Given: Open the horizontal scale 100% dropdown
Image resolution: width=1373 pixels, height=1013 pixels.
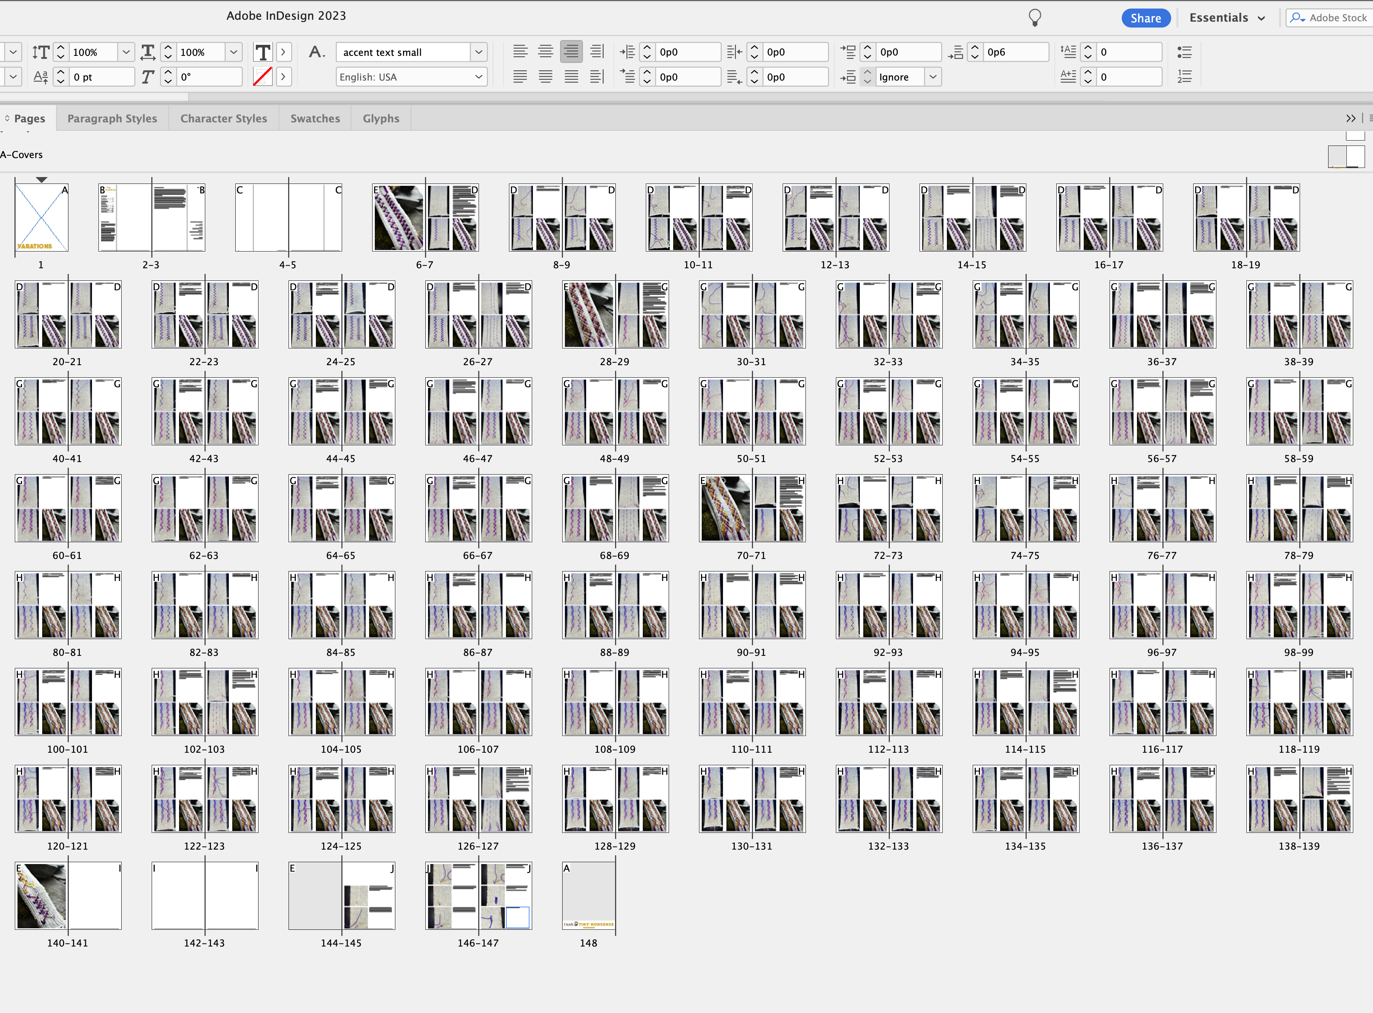Looking at the screenshot, I should (x=233, y=52).
